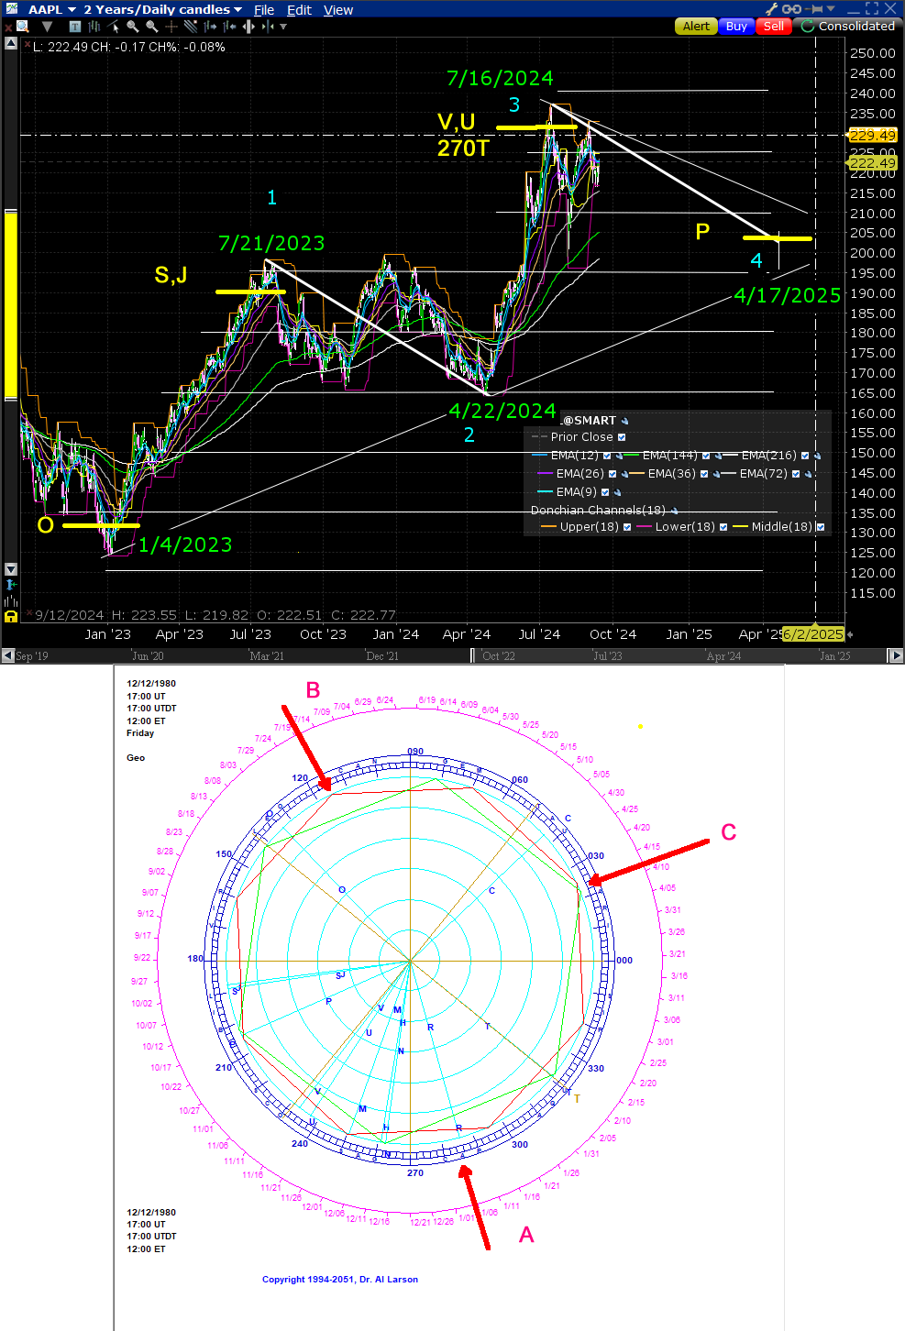Enable the crosshair tool

[171, 27]
